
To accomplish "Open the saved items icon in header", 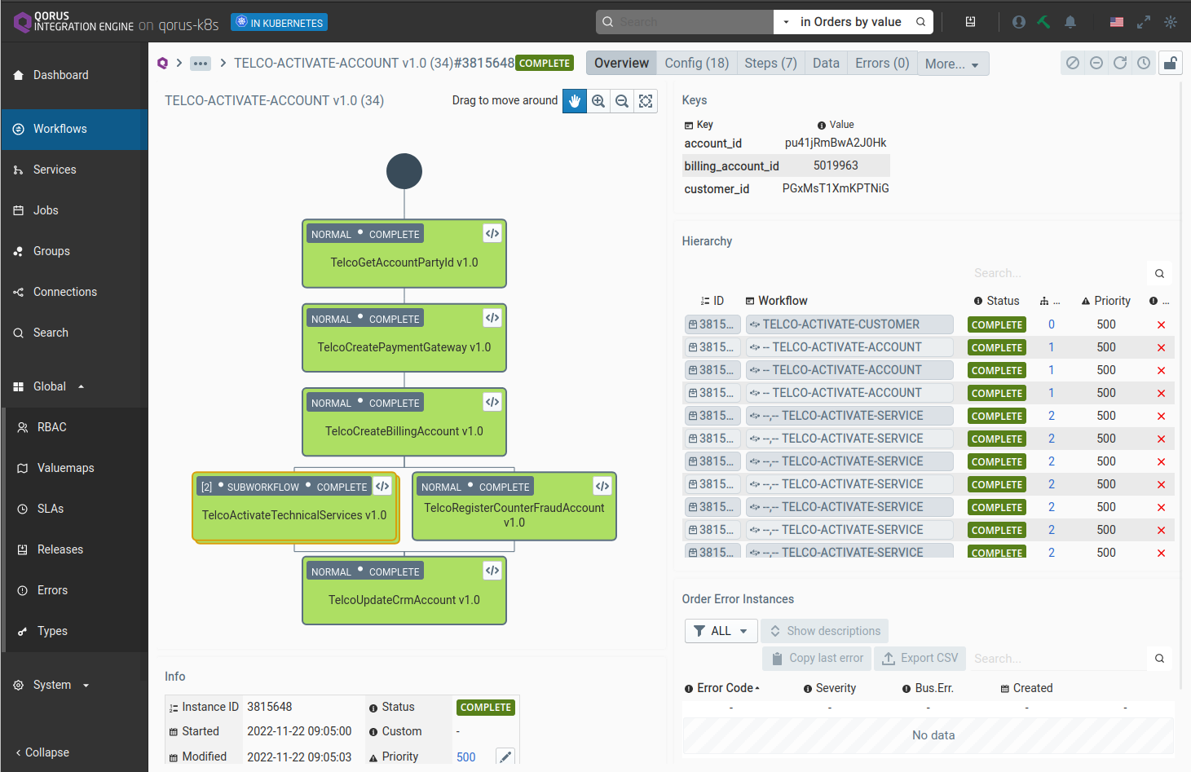I will click(970, 22).
